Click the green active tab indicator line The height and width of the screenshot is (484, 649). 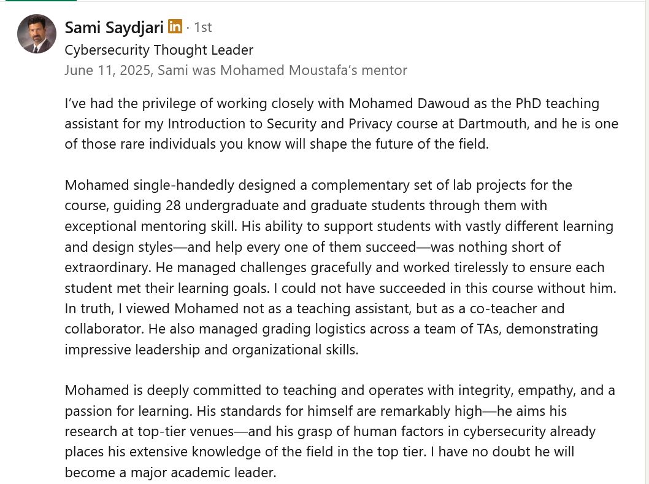pos(38,1)
